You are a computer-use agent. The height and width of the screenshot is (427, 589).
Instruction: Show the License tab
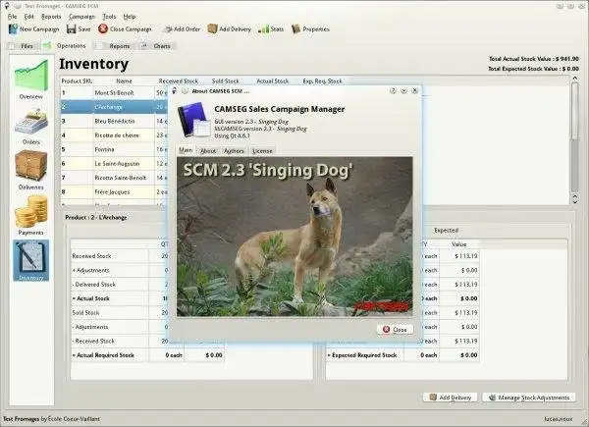coord(262,150)
